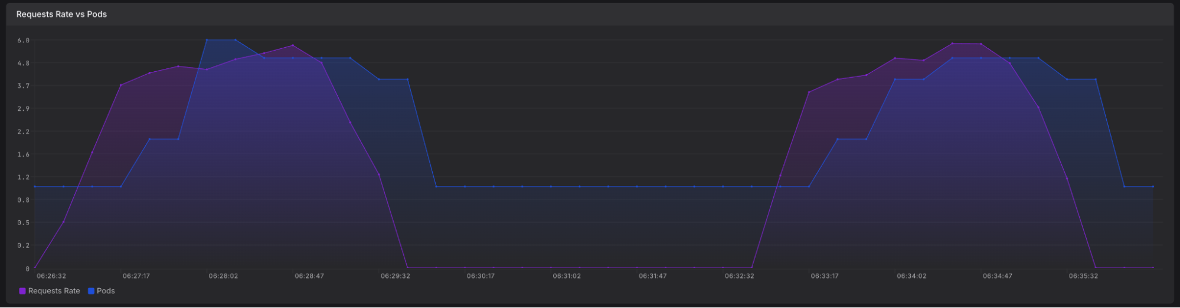Image resolution: width=1180 pixels, height=308 pixels.
Task: Click the blue Pods legend swatch
Action: coord(91,291)
